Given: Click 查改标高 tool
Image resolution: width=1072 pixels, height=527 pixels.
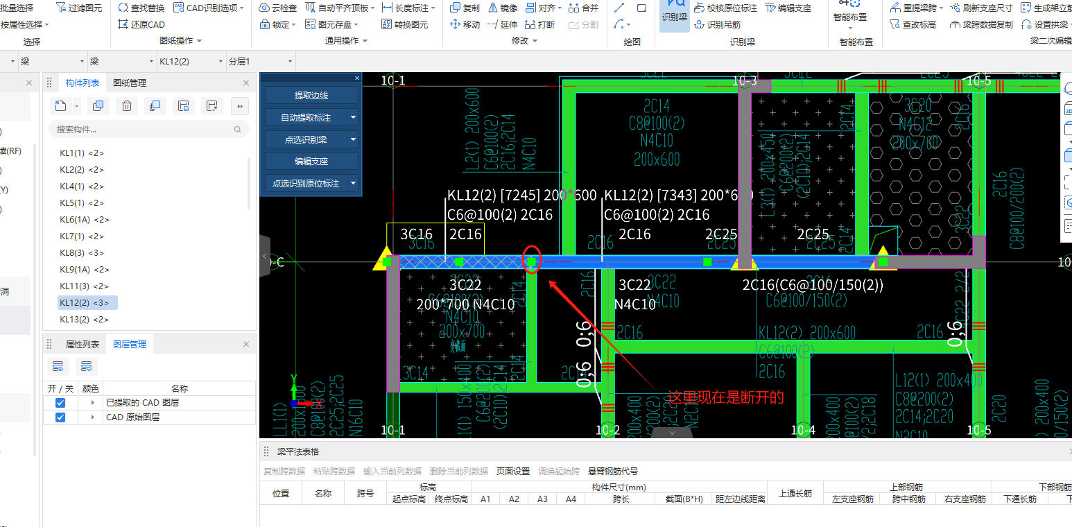Looking at the screenshot, I should click(x=913, y=24).
